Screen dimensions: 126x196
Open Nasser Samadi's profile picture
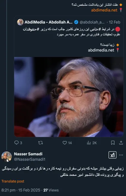pos(7,156)
